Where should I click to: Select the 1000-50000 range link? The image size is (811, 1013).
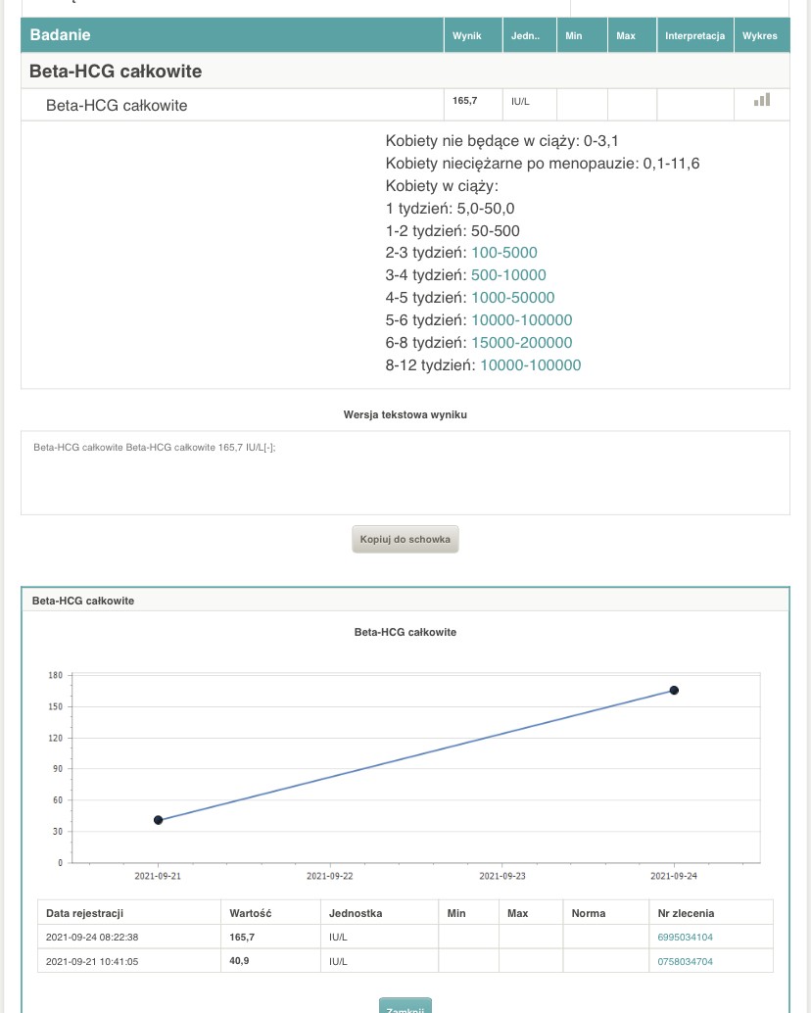512,298
